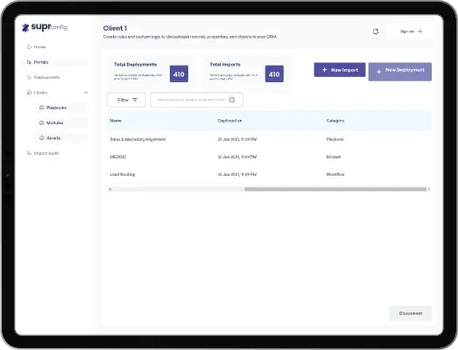Screen dimensions: 458x350
Task: Sign out of the account
Action: pyautogui.click(x=411, y=31)
